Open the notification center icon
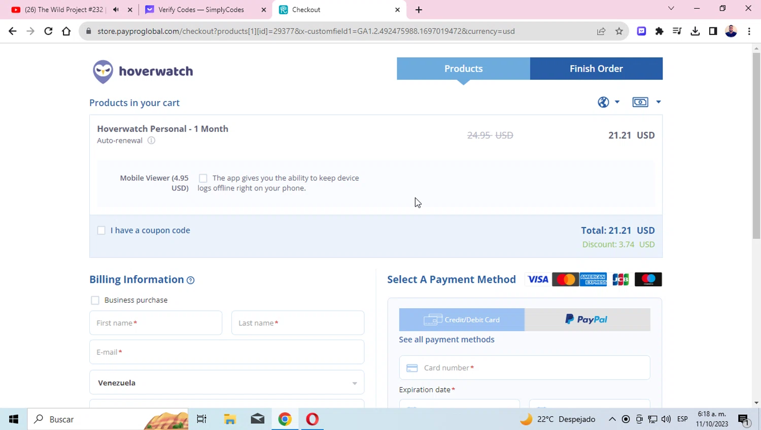This screenshot has width=761, height=430. (x=744, y=420)
